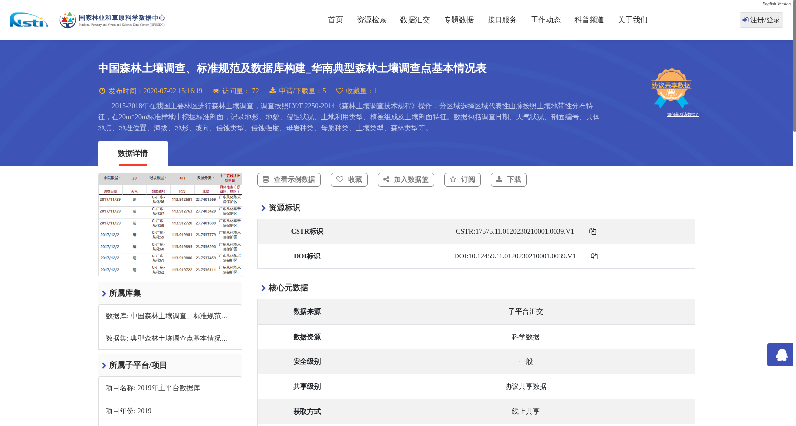Image resolution: width=796 pixels, height=426 pixels.
Task: Open the QQ customer service chat icon
Action: coord(780,355)
